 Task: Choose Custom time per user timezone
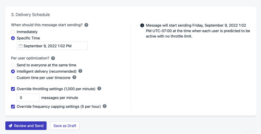(13, 78)
